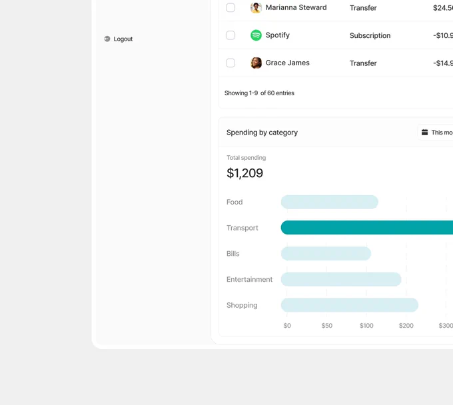Click the Spotify merchant name
Screen dimensions: 453x405
[278, 35]
